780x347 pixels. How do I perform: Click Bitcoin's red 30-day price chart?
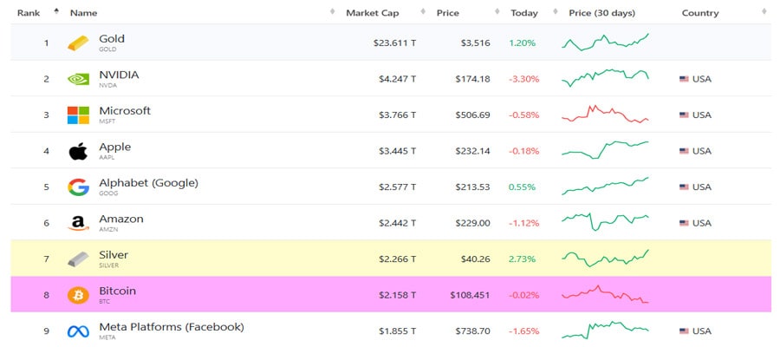point(606,294)
